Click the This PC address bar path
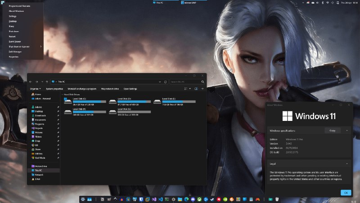 [x=61, y=82]
